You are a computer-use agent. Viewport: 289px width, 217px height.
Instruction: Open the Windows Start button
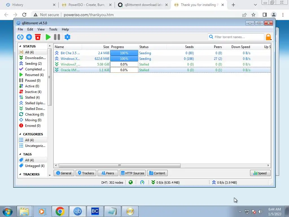coord(7,211)
